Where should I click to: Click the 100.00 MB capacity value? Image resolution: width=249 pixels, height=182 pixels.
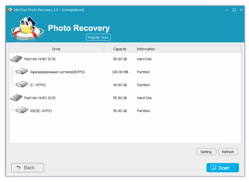pyautogui.click(x=120, y=72)
